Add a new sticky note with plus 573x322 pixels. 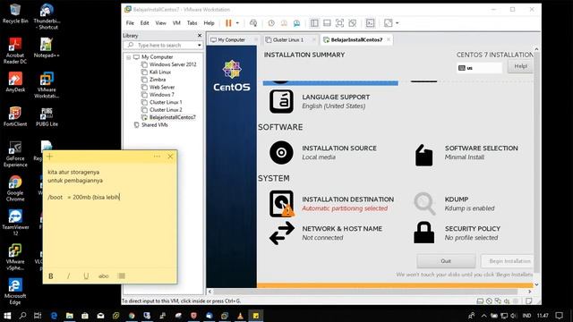click(50, 157)
